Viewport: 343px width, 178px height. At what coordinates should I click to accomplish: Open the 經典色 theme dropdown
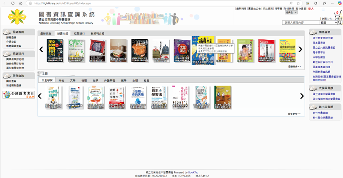291,12
